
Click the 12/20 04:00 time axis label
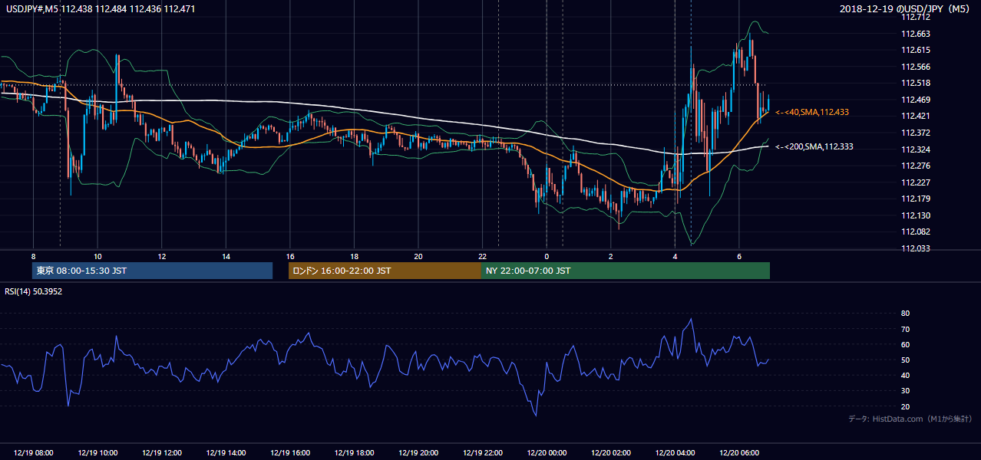(x=675, y=453)
